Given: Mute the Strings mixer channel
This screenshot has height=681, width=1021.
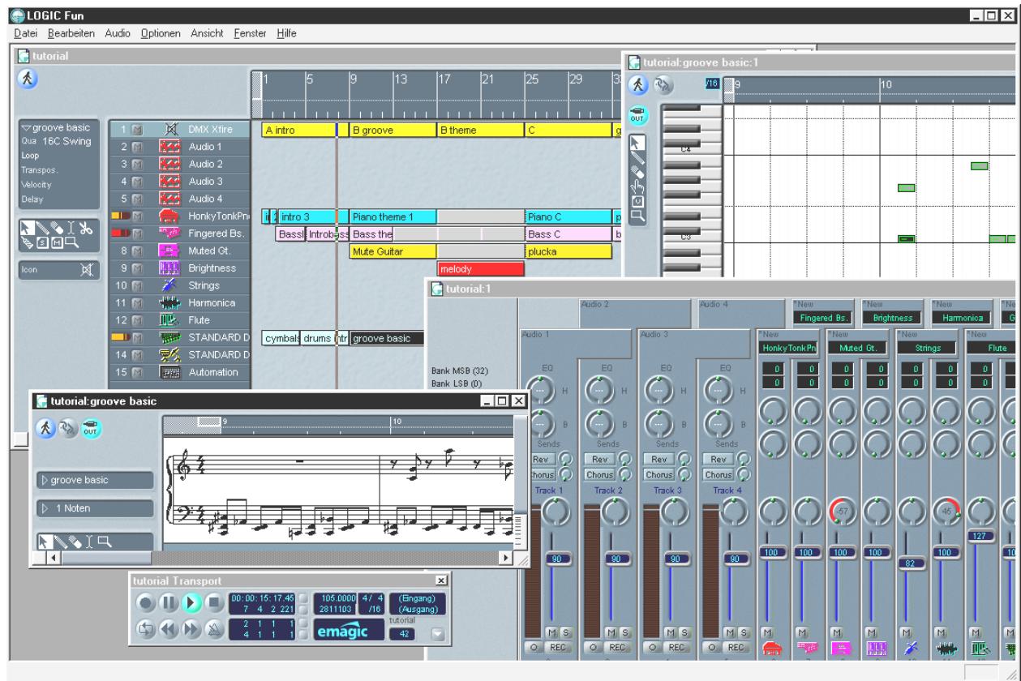Looking at the screenshot, I should (x=906, y=631).
